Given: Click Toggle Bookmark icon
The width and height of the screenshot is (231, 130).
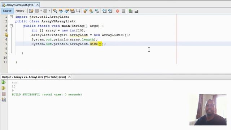Looking at the screenshot, I should [x=97, y=11].
